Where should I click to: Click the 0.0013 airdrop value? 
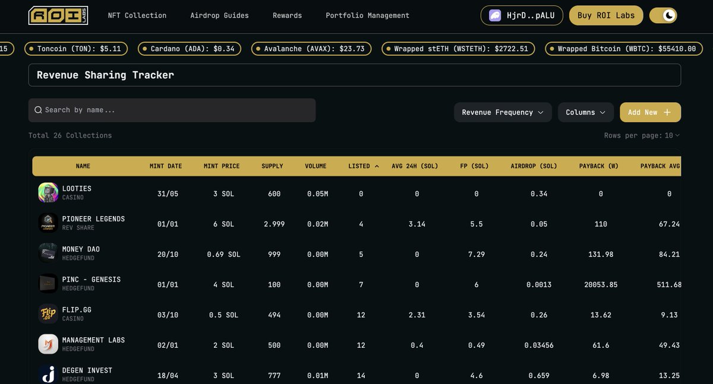[539, 285]
